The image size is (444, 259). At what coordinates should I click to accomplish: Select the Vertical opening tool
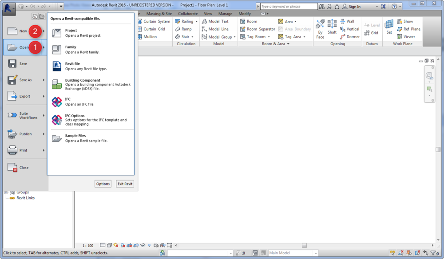click(x=350, y=29)
